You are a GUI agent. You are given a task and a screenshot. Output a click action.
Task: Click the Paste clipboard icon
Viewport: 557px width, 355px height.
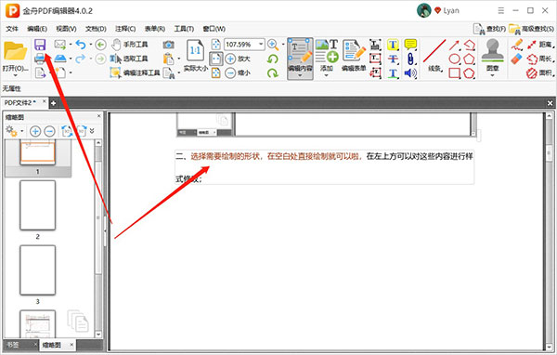[168, 59]
